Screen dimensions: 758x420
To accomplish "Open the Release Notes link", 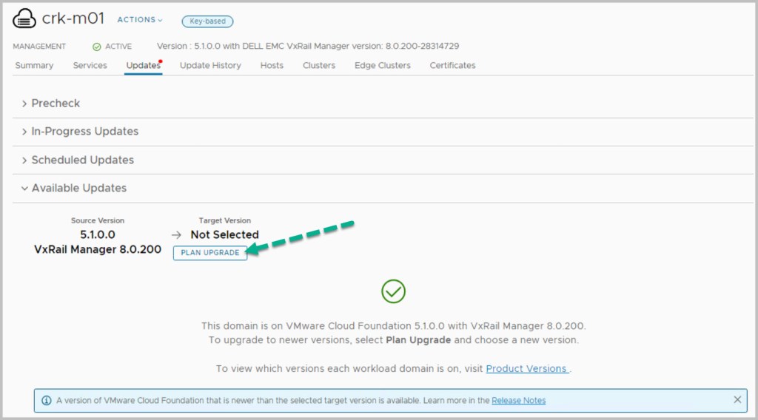I will (518, 400).
